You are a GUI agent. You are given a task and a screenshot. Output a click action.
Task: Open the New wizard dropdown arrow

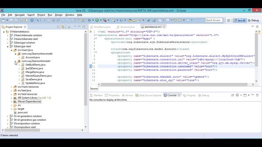(x=7, y=20)
